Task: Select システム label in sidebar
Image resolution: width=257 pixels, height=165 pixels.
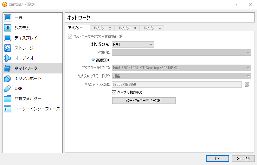Action: [22, 28]
